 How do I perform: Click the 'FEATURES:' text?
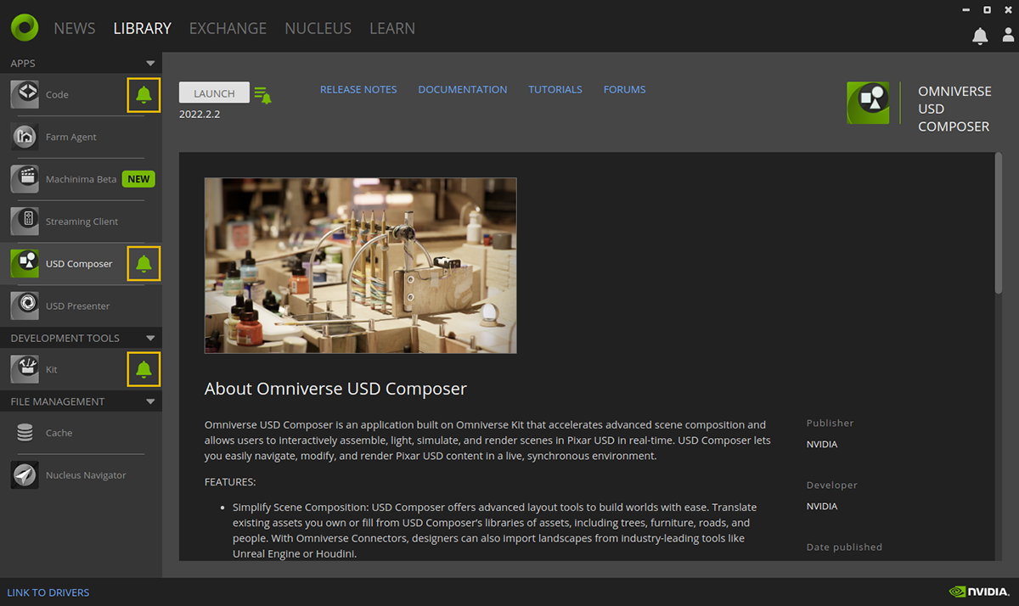[230, 482]
